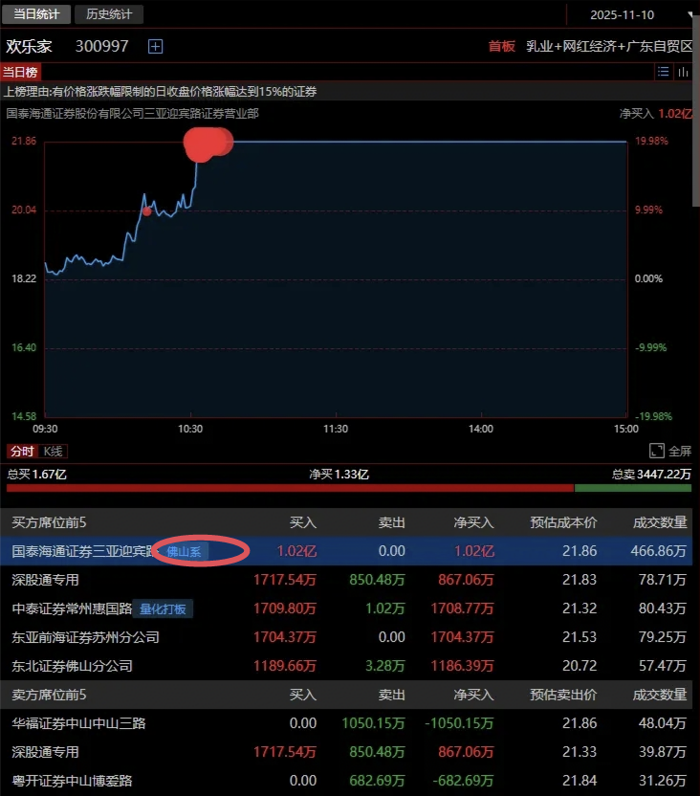Select the 当日榜 tab
The height and width of the screenshot is (796, 700).
[20, 72]
